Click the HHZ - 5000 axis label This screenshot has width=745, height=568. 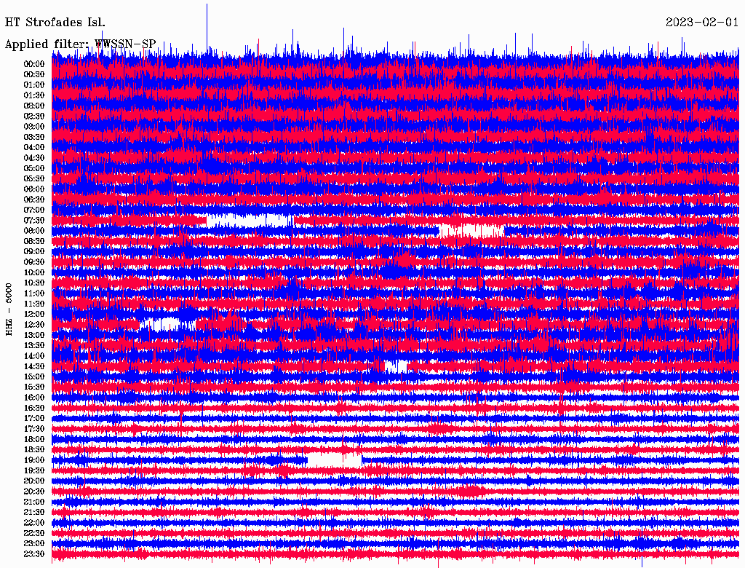[9, 309]
